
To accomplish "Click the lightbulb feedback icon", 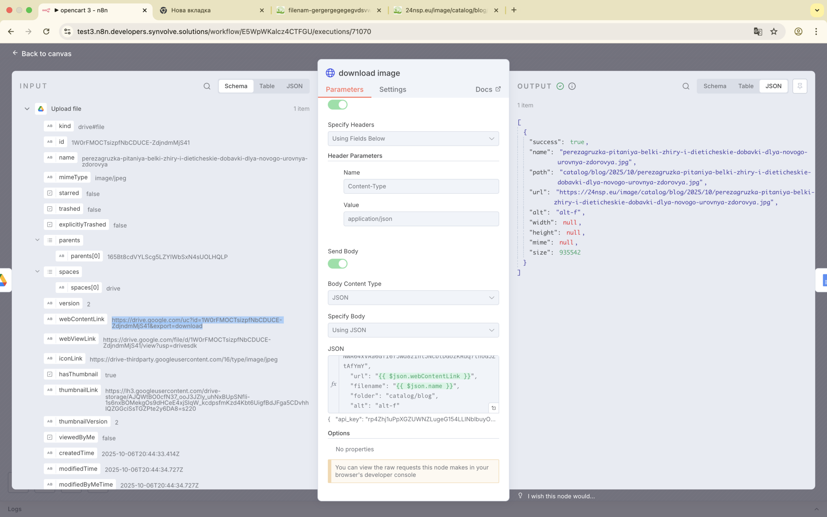I will click(520, 495).
